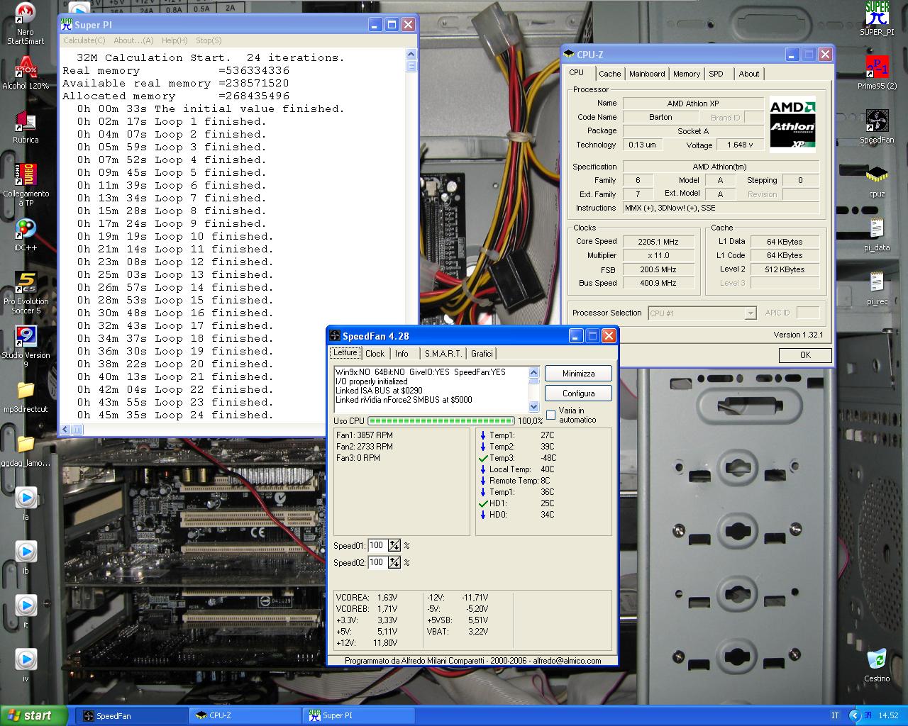The image size is (908, 726).
Task: Click OK button in CPU-Z
Action: tap(805, 355)
